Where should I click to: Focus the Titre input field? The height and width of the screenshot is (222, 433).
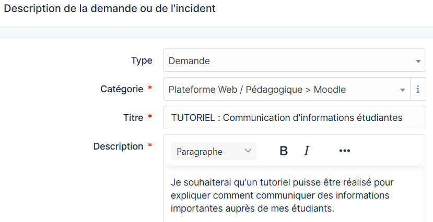(x=295, y=118)
